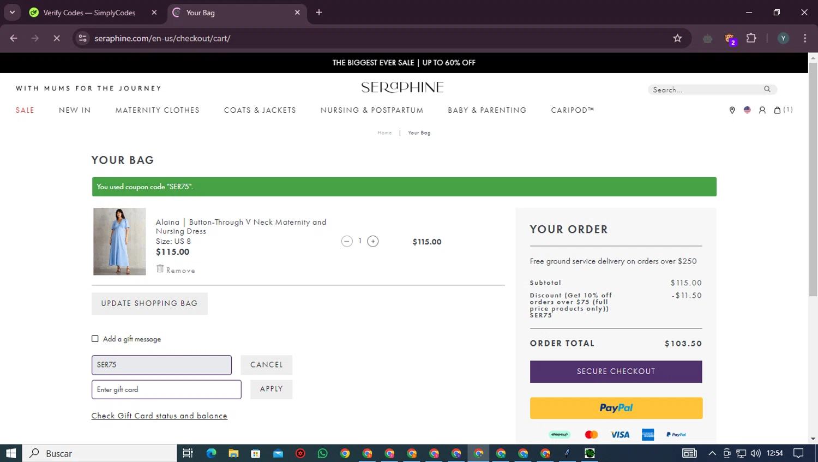Screen dimensions: 818x462
Task: Open the Chrome profile avatar Y
Action: 783,38
